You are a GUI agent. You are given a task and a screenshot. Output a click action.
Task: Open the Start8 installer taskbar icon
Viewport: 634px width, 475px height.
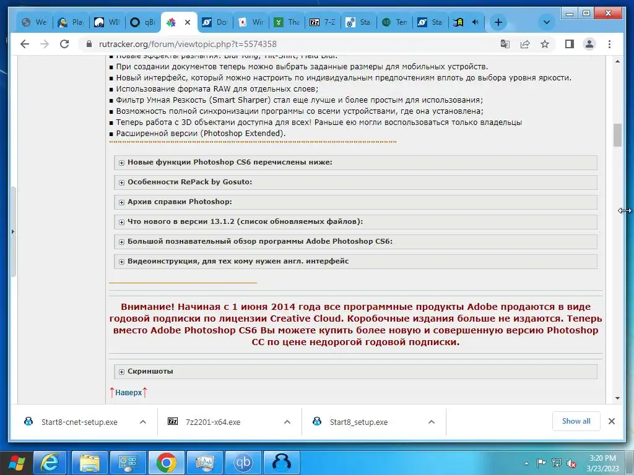tap(282, 463)
